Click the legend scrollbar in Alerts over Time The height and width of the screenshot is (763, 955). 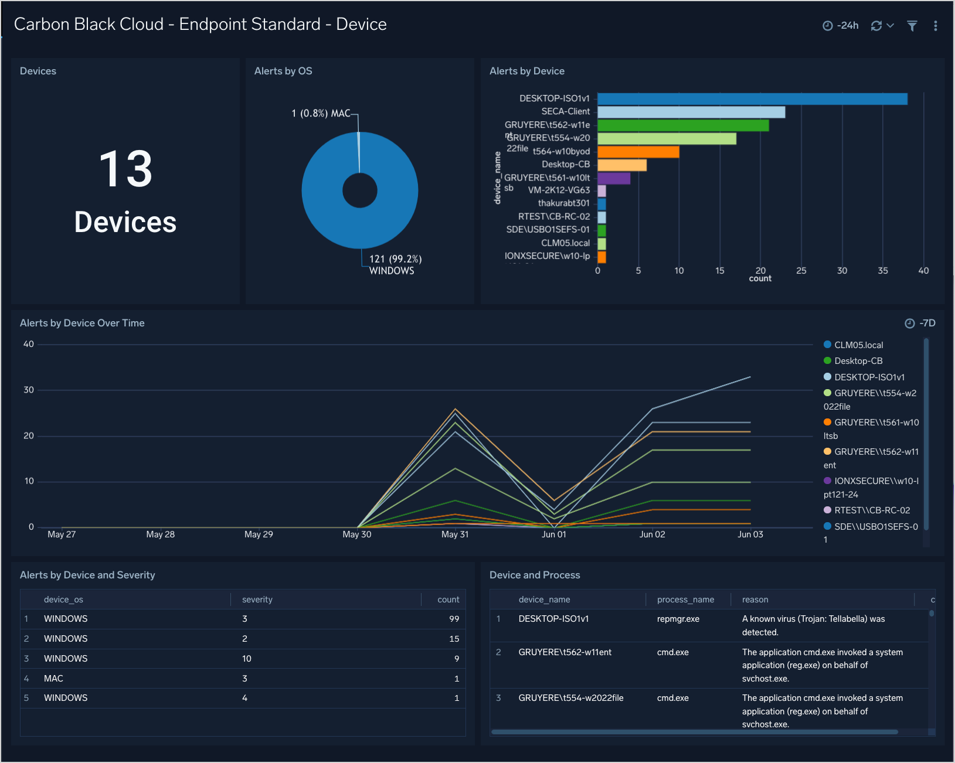tap(926, 440)
